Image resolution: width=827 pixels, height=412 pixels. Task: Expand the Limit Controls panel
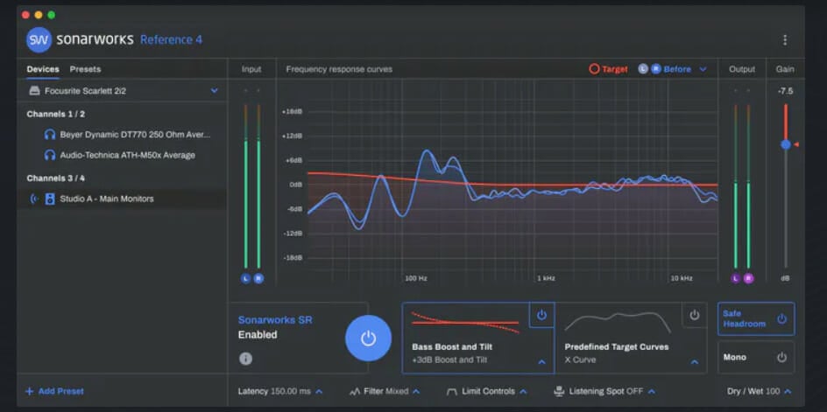coord(523,392)
